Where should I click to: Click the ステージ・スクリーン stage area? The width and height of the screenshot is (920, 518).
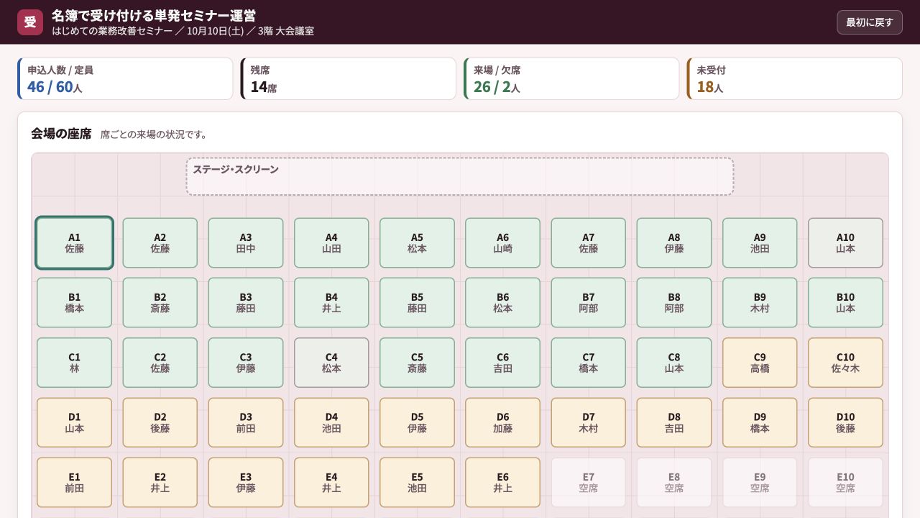coord(460,176)
